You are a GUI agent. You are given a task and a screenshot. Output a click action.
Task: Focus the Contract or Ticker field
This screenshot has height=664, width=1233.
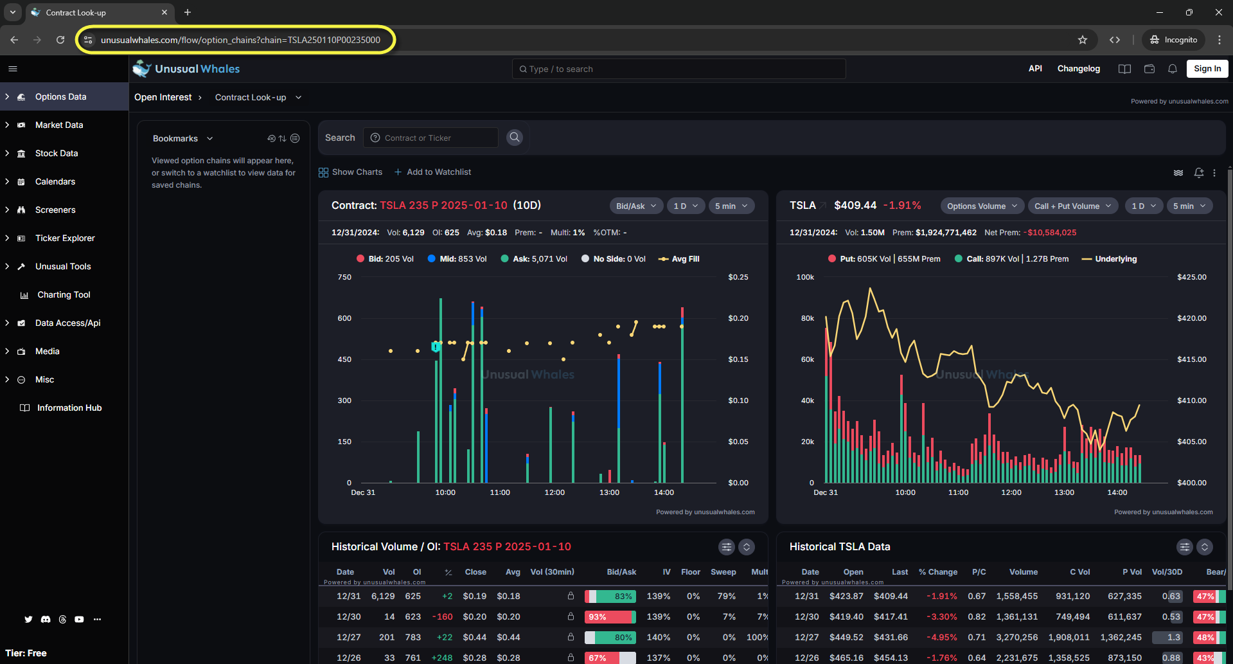[x=431, y=138]
